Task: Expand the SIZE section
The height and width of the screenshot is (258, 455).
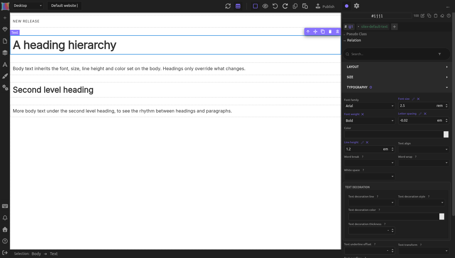Action: [x=397, y=77]
